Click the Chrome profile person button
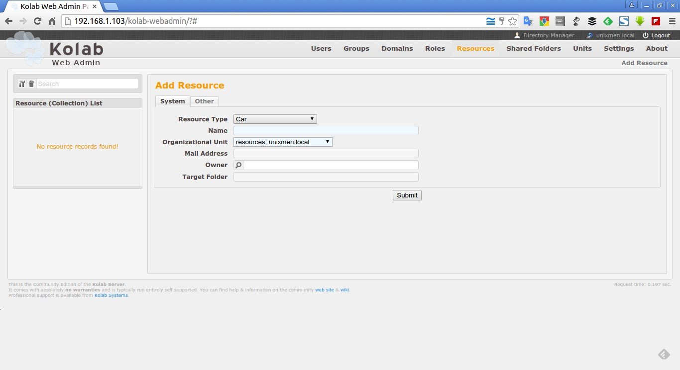This screenshot has height=370, width=680. 632,5
